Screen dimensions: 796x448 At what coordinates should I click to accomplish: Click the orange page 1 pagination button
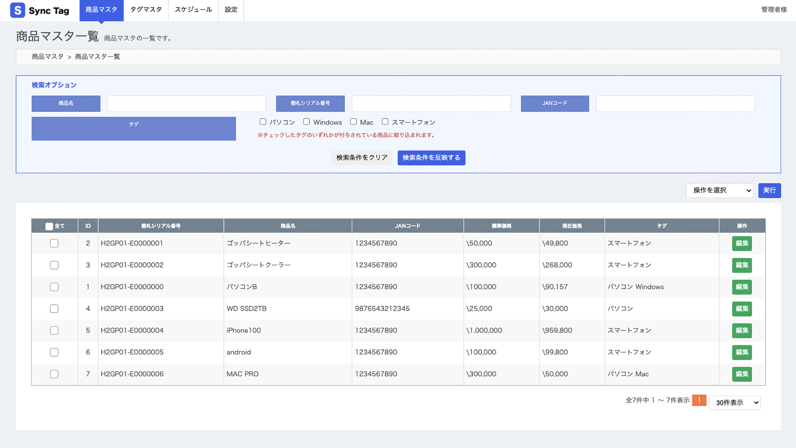699,400
